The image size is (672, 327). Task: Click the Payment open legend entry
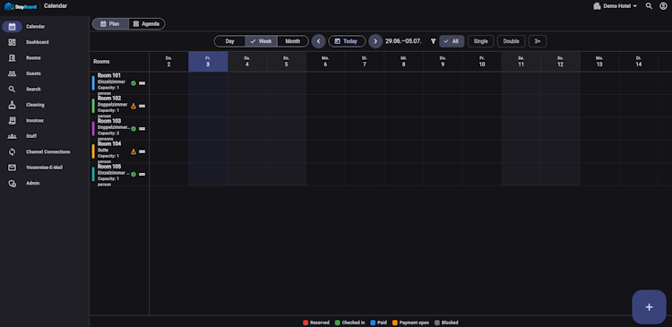[410, 323]
